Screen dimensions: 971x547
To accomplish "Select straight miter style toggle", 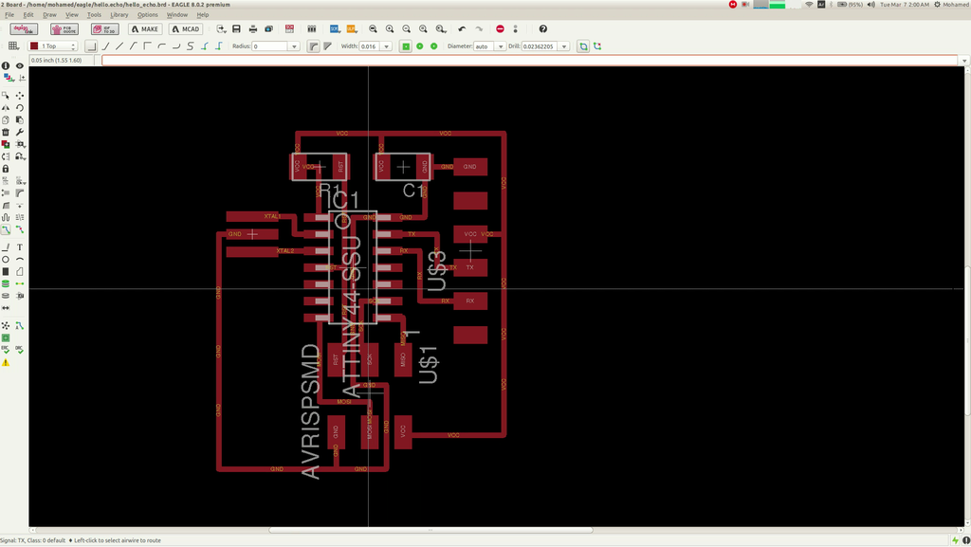I will [x=327, y=46].
